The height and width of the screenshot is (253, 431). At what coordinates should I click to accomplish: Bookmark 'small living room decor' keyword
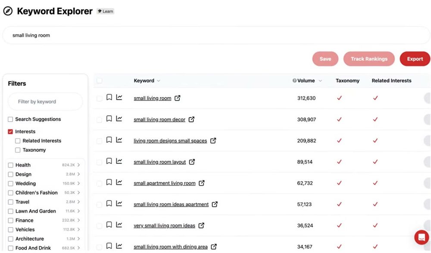tap(109, 119)
